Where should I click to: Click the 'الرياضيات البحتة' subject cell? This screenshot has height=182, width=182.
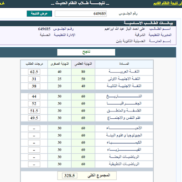point(124,157)
